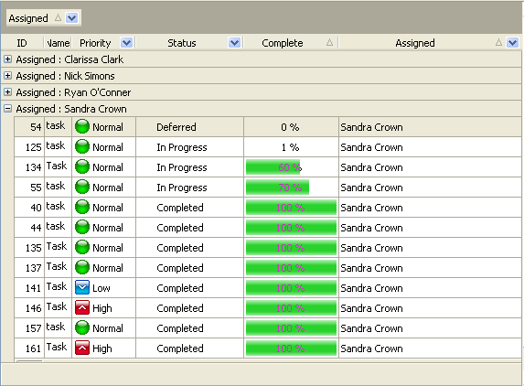Click the High priority icon on task 161

[82, 348]
